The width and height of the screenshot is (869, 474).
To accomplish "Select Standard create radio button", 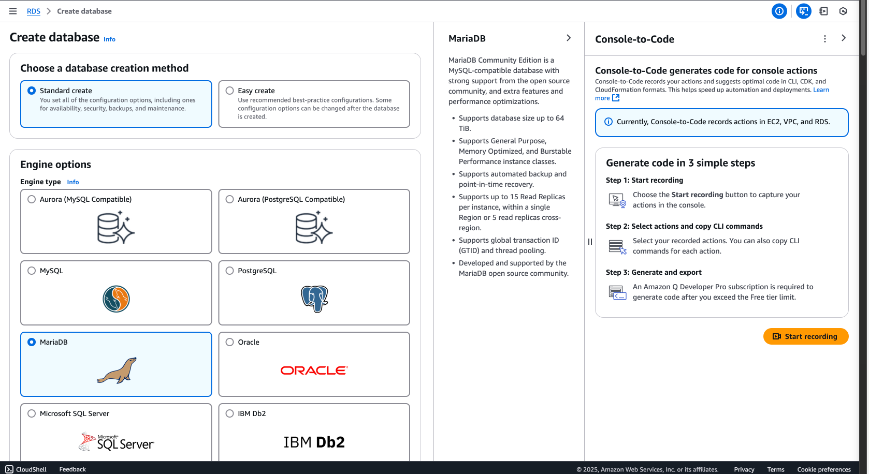I will pos(32,91).
